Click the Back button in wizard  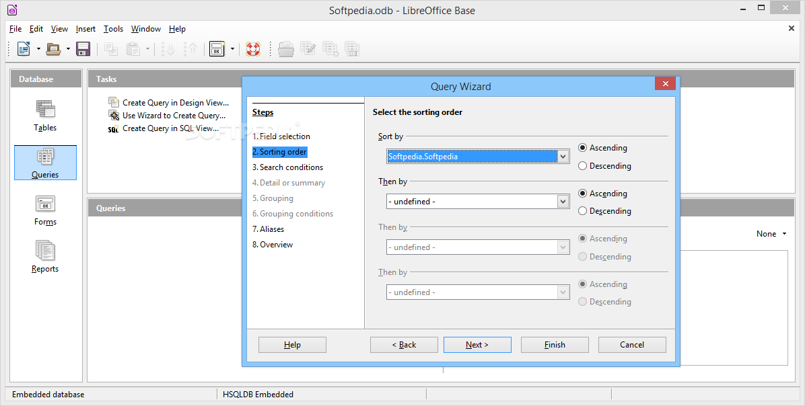404,345
